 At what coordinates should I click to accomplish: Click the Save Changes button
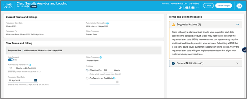(223, 6)
